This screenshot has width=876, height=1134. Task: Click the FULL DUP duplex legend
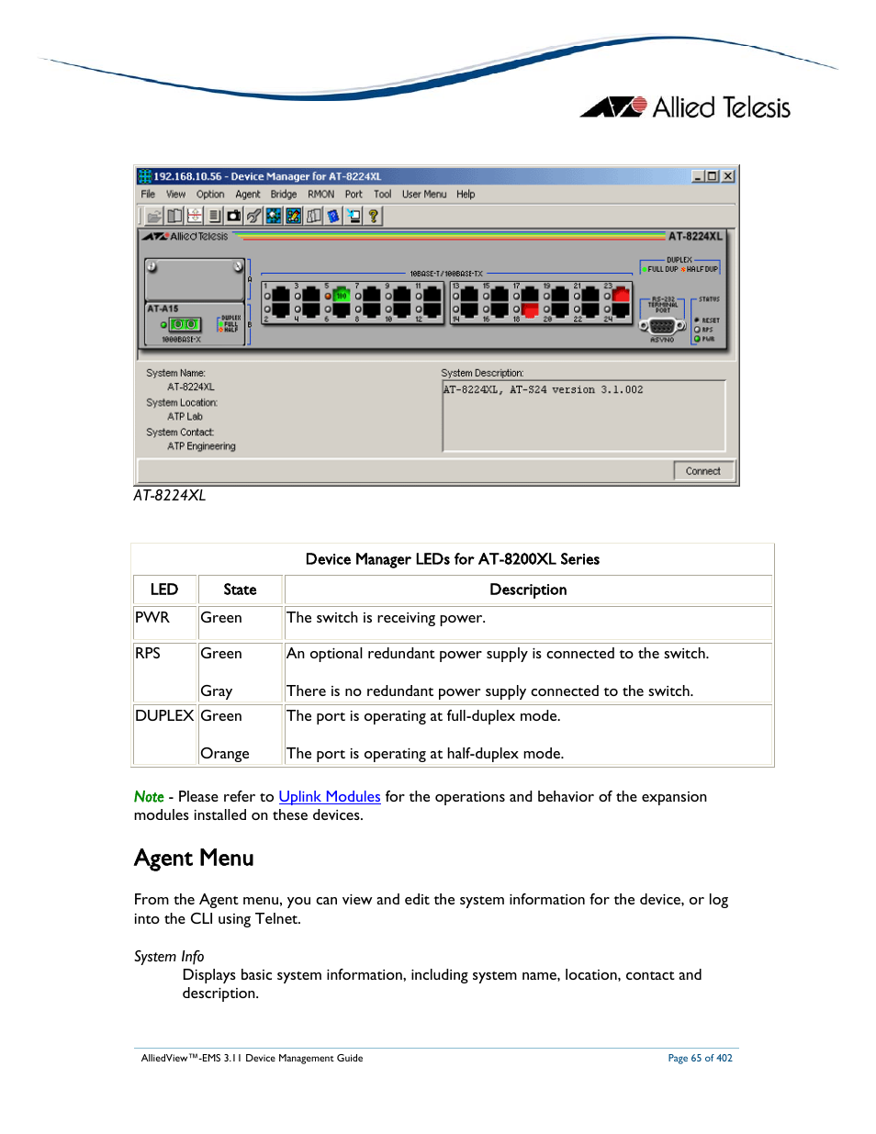(660, 269)
